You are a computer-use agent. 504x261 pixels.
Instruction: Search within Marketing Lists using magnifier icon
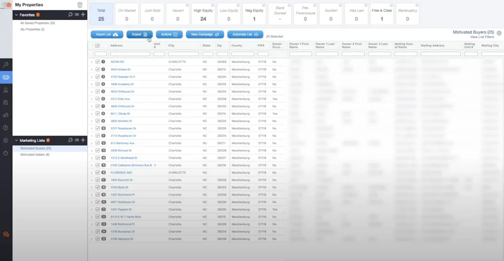click(x=70, y=140)
